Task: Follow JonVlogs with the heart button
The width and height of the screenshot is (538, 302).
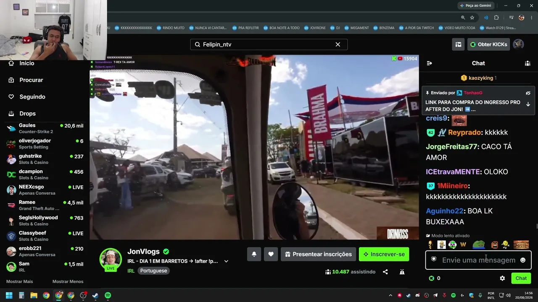Action: pos(271,254)
